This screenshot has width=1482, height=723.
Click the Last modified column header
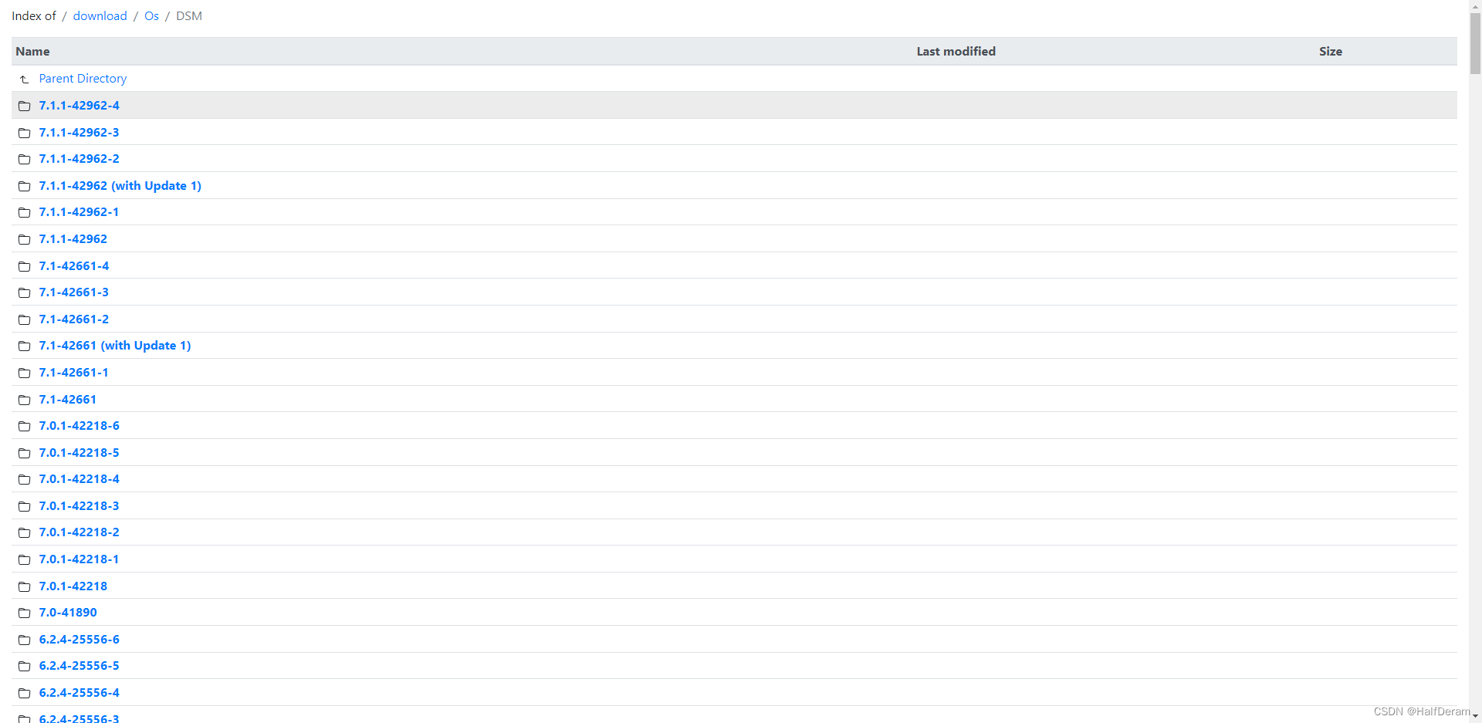pos(956,52)
